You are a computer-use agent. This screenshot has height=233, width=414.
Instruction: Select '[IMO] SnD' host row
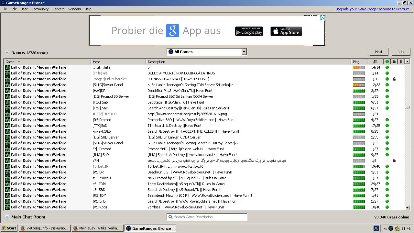point(204,155)
